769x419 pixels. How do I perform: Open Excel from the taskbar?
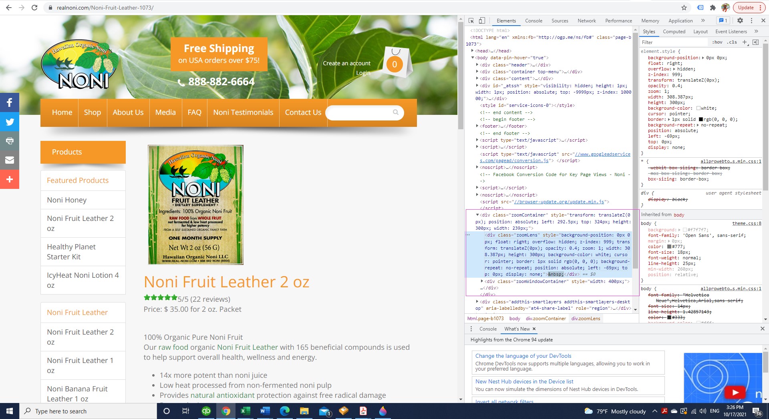(x=245, y=411)
